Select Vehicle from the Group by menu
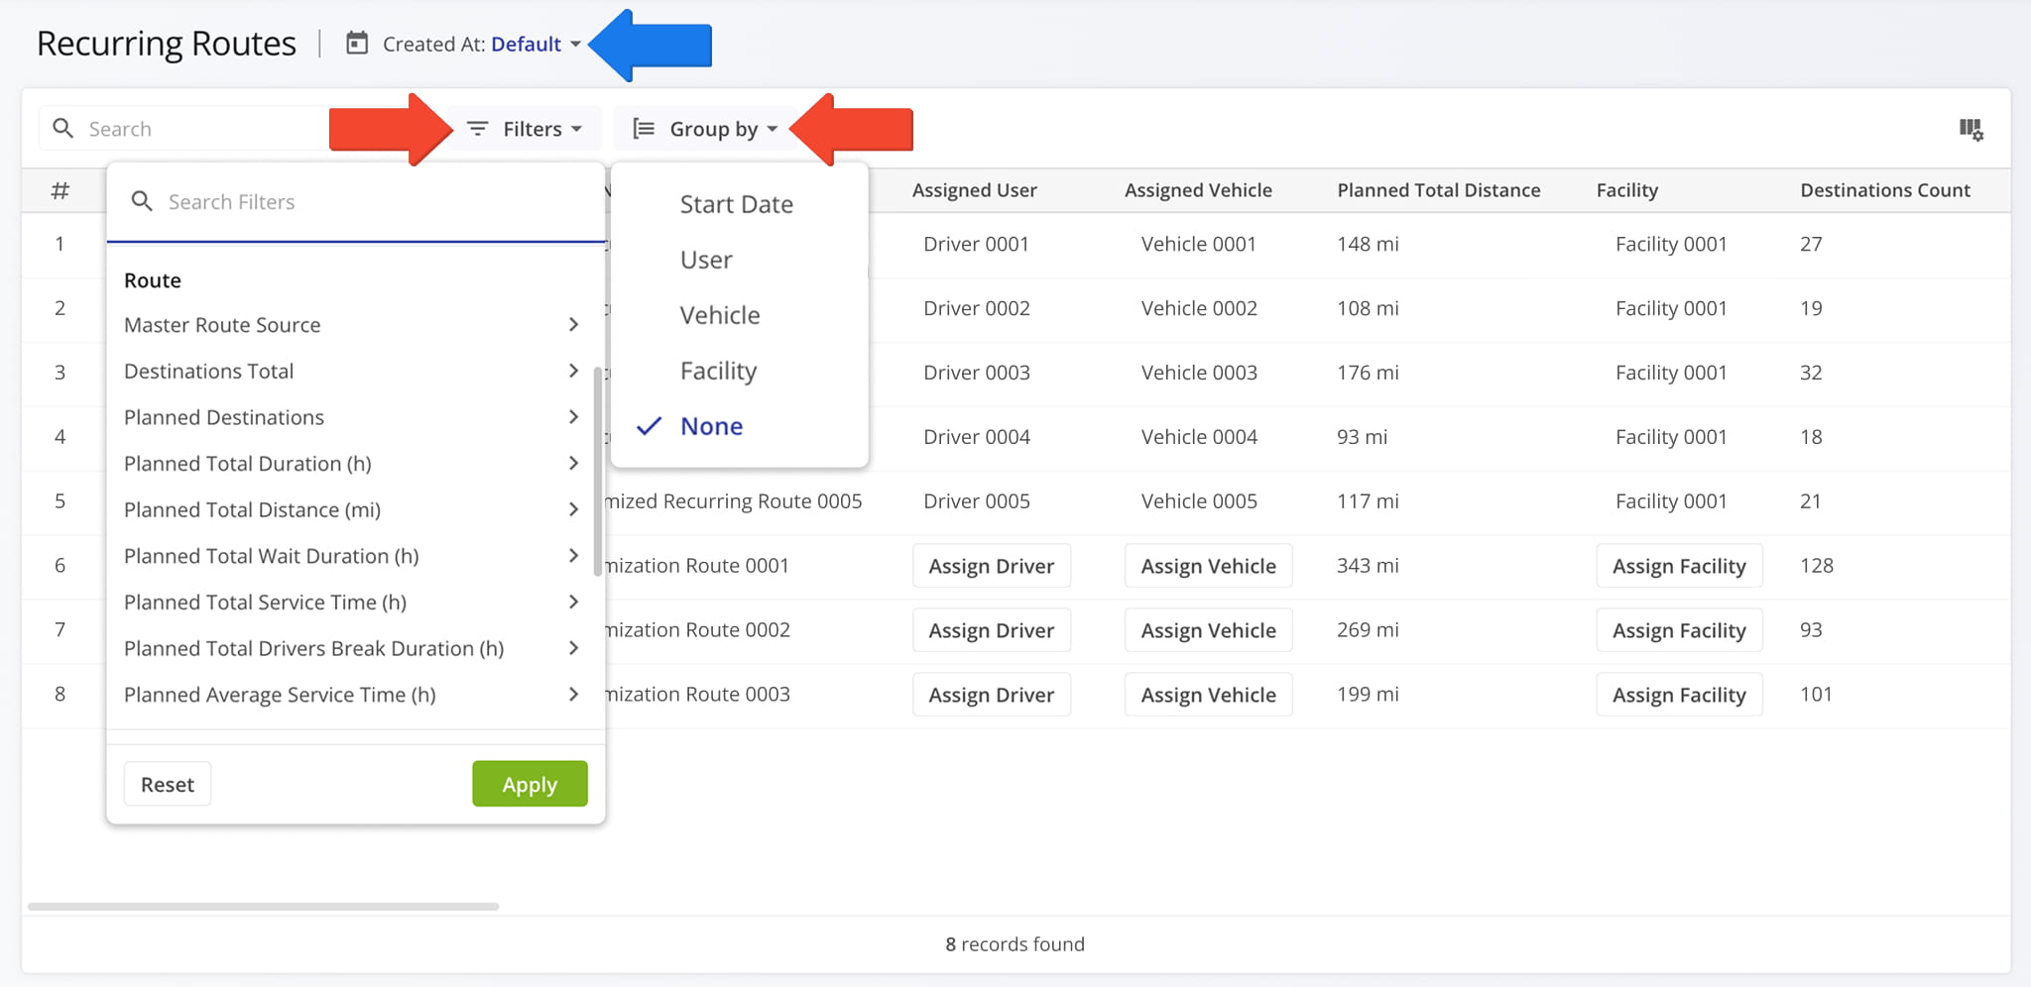 [719, 314]
